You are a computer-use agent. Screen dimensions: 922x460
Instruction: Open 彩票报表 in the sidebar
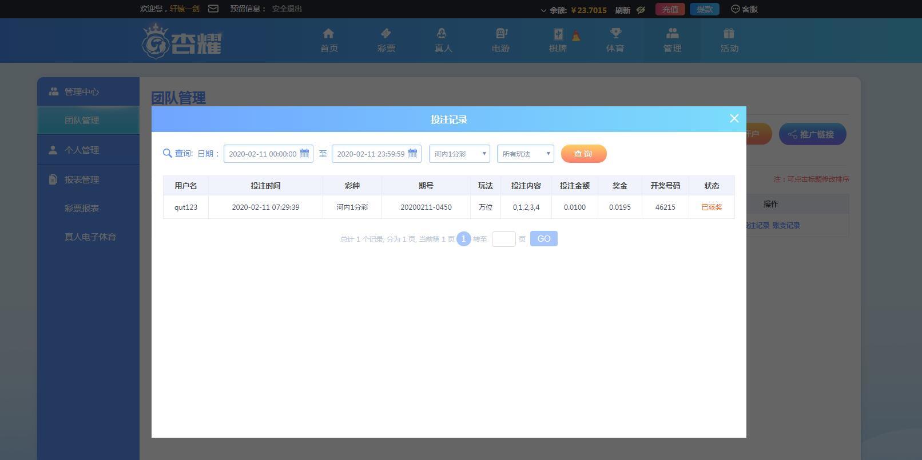82,209
